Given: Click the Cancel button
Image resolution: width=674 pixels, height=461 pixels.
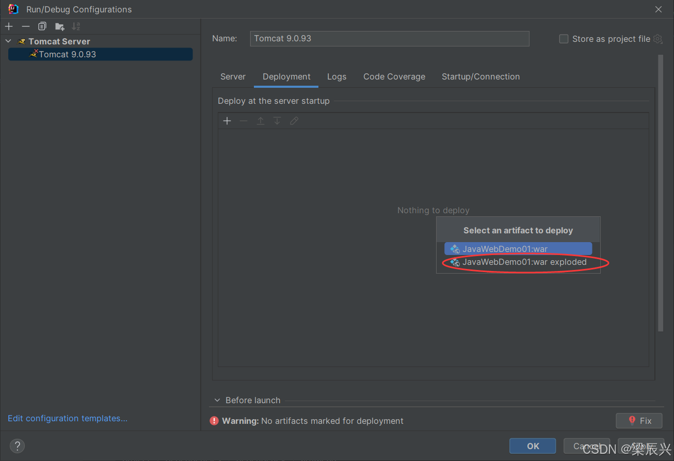Looking at the screenshot, I should [x=587, y=446].
